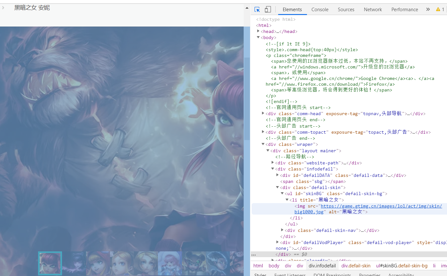The width and height of the screenshot is (447, 276).
Task: Expand the comm-head div node
Action: pyautogui.click(x=263, y=113)
